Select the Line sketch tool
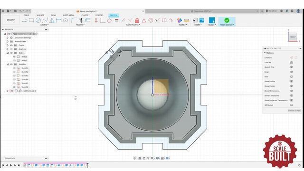Viewport: 304px width, 171px height. [25, 20]
